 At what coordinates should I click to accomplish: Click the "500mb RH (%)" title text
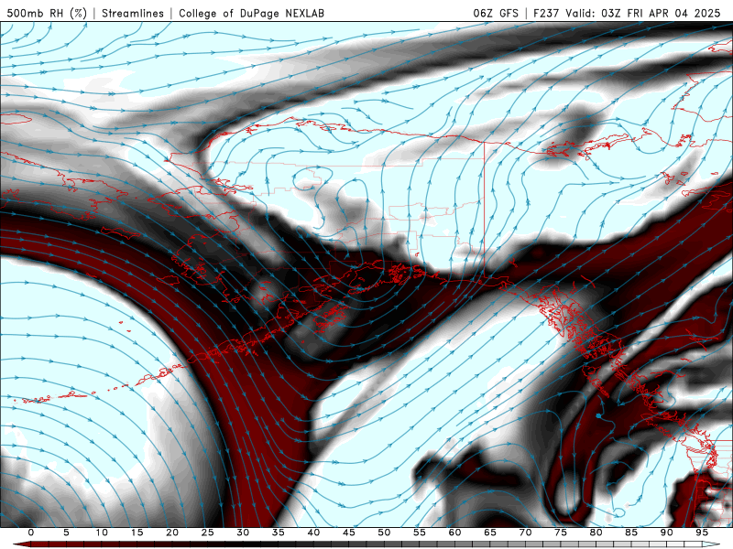coord(47,13)
